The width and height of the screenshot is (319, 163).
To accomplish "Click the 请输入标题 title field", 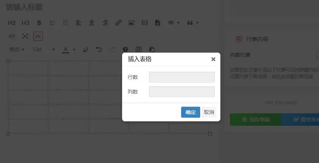I will point(25,7).
